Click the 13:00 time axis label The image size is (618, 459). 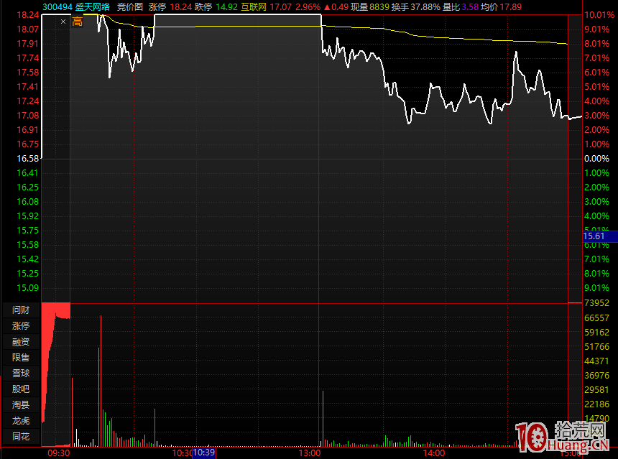[x=310, y=453]
